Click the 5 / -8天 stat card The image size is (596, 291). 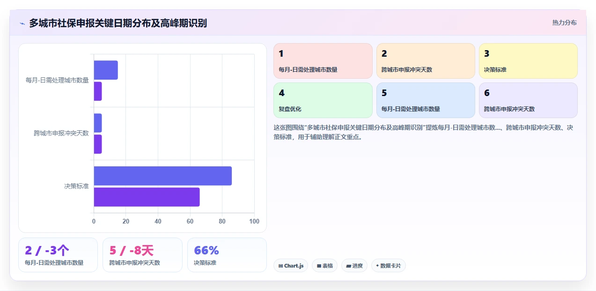(x=142, y=255)
